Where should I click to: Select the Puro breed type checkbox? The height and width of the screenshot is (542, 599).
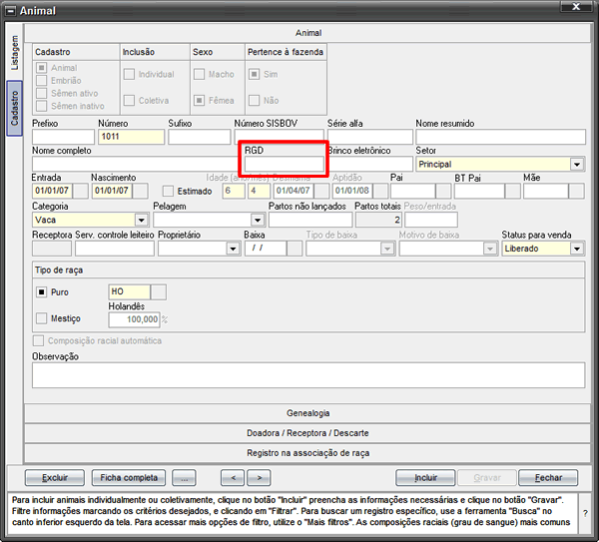tap(41, 292)
